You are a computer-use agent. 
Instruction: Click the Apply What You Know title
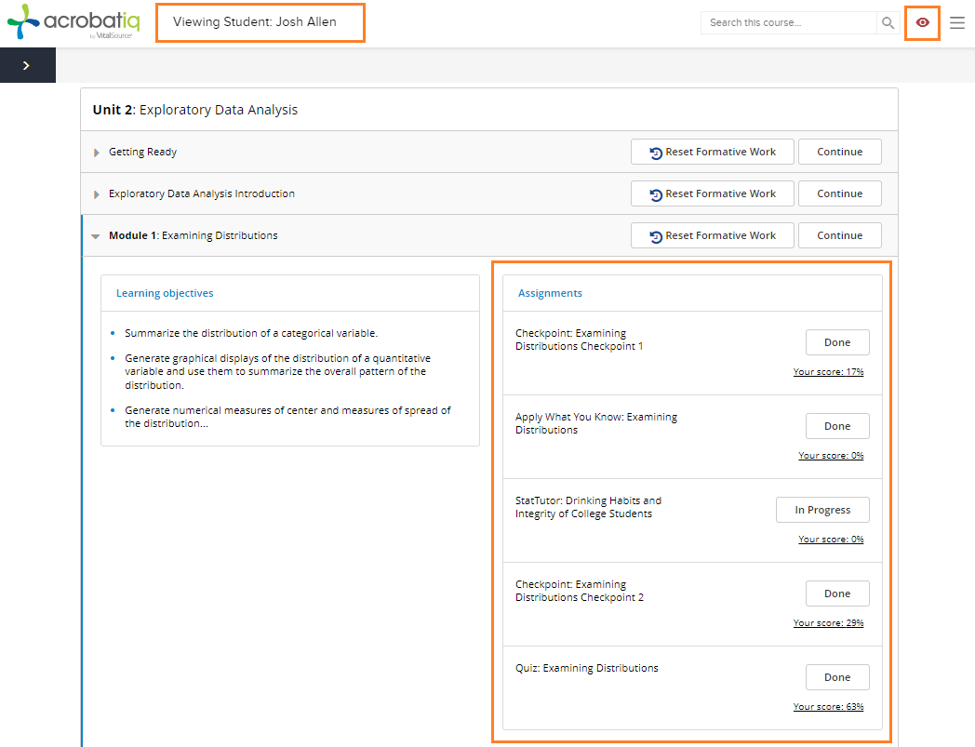point(595,423)
